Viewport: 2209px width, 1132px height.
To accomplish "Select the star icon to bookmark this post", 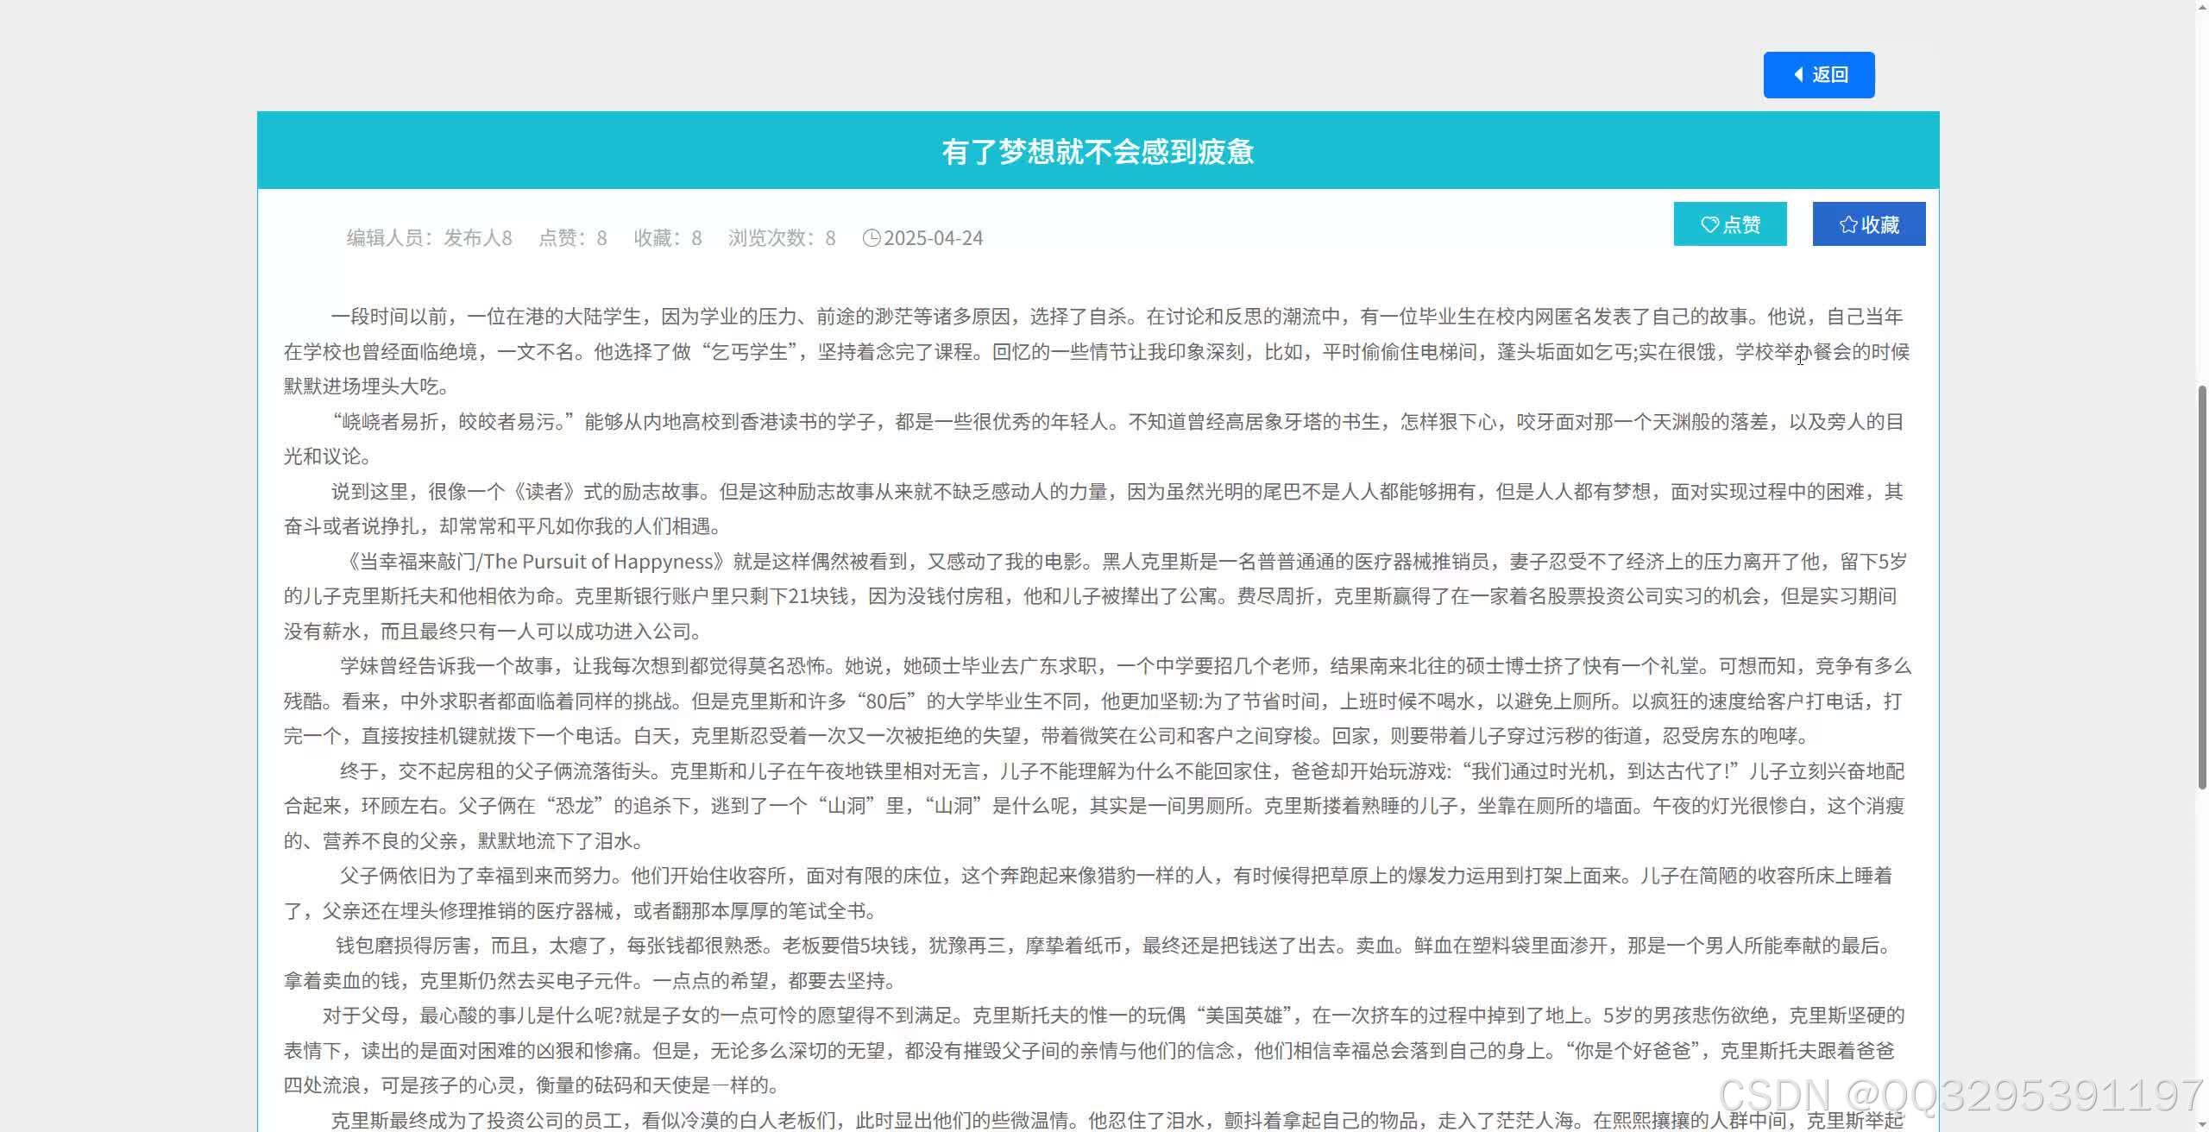I will [1847, 223].
